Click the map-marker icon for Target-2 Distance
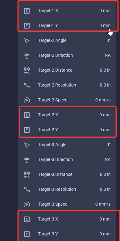The image size is (120, 241). [x=27, y=70]
